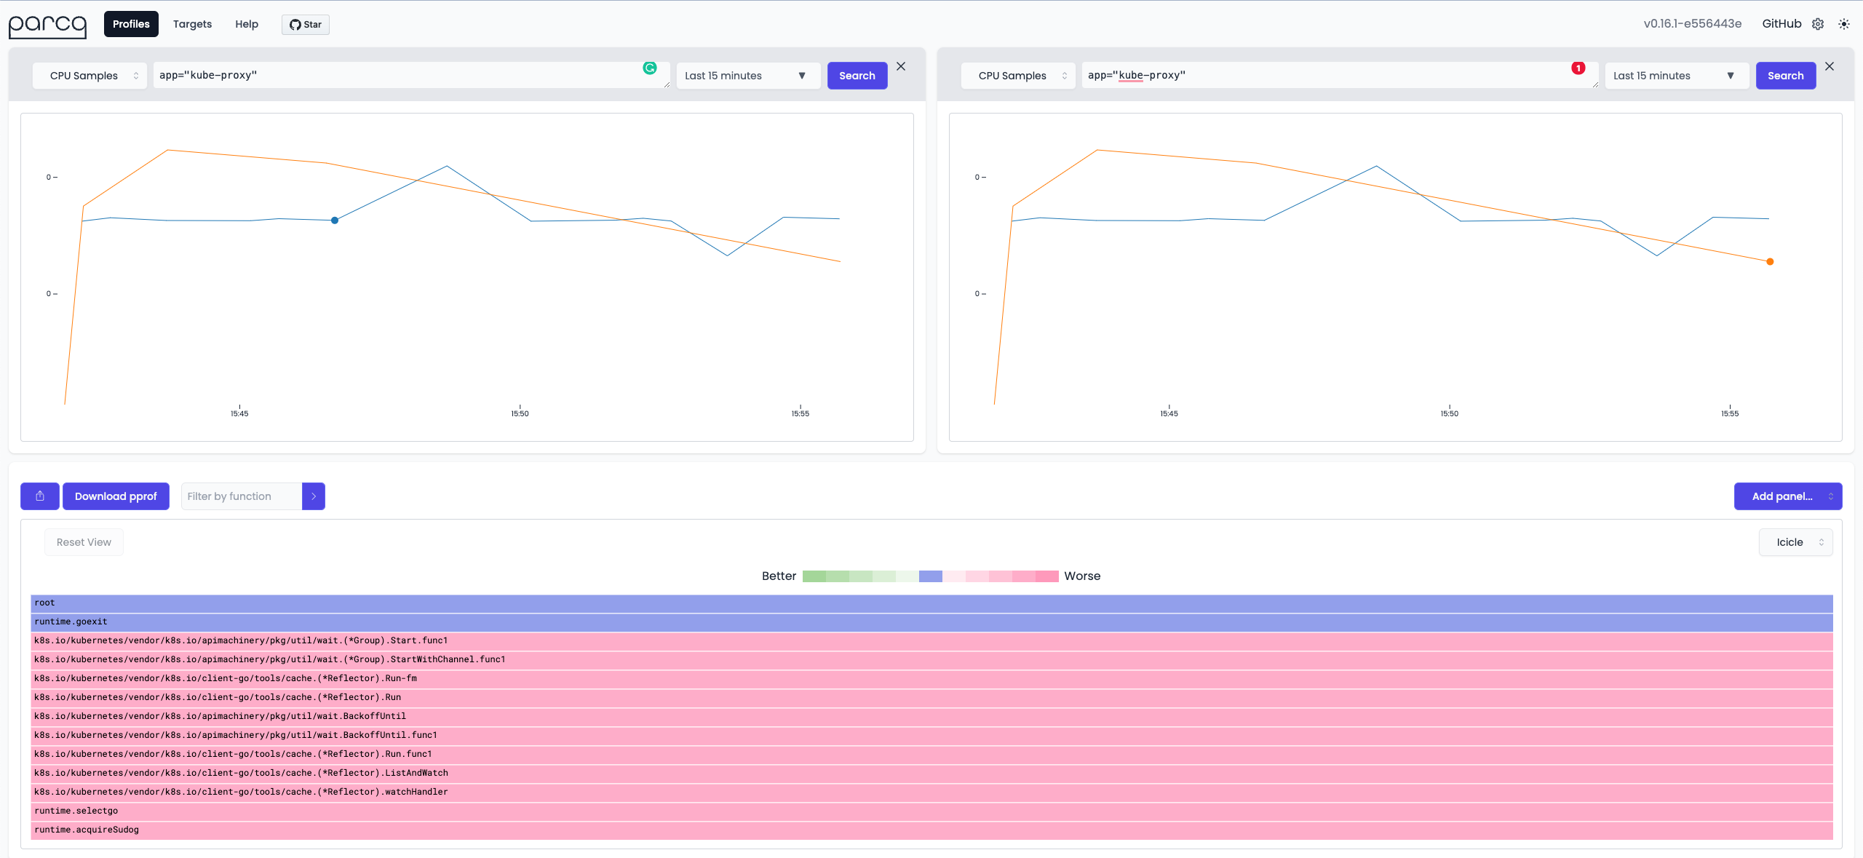This screenshot has height=858, width=1863.
Task: Switch to the Targets tab
Action: [192, 24]
